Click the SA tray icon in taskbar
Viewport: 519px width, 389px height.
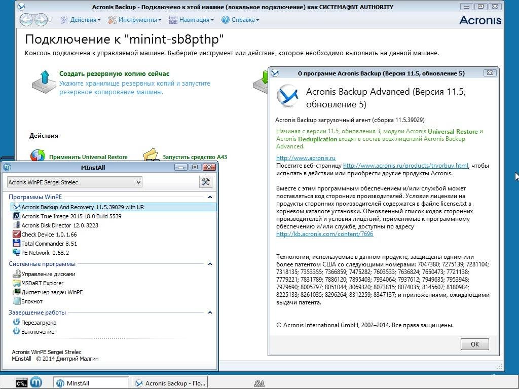pyautogui.click(x=259, y=384)
